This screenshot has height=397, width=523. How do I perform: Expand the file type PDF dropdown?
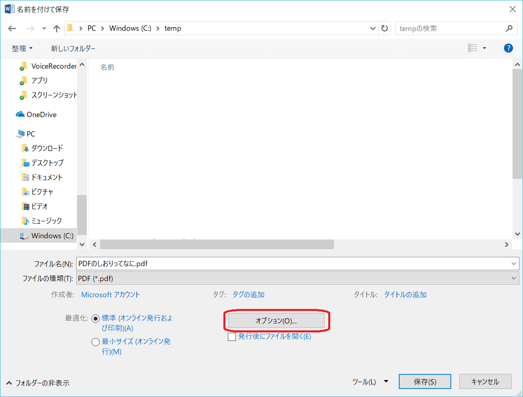click(x=513, y=278)
